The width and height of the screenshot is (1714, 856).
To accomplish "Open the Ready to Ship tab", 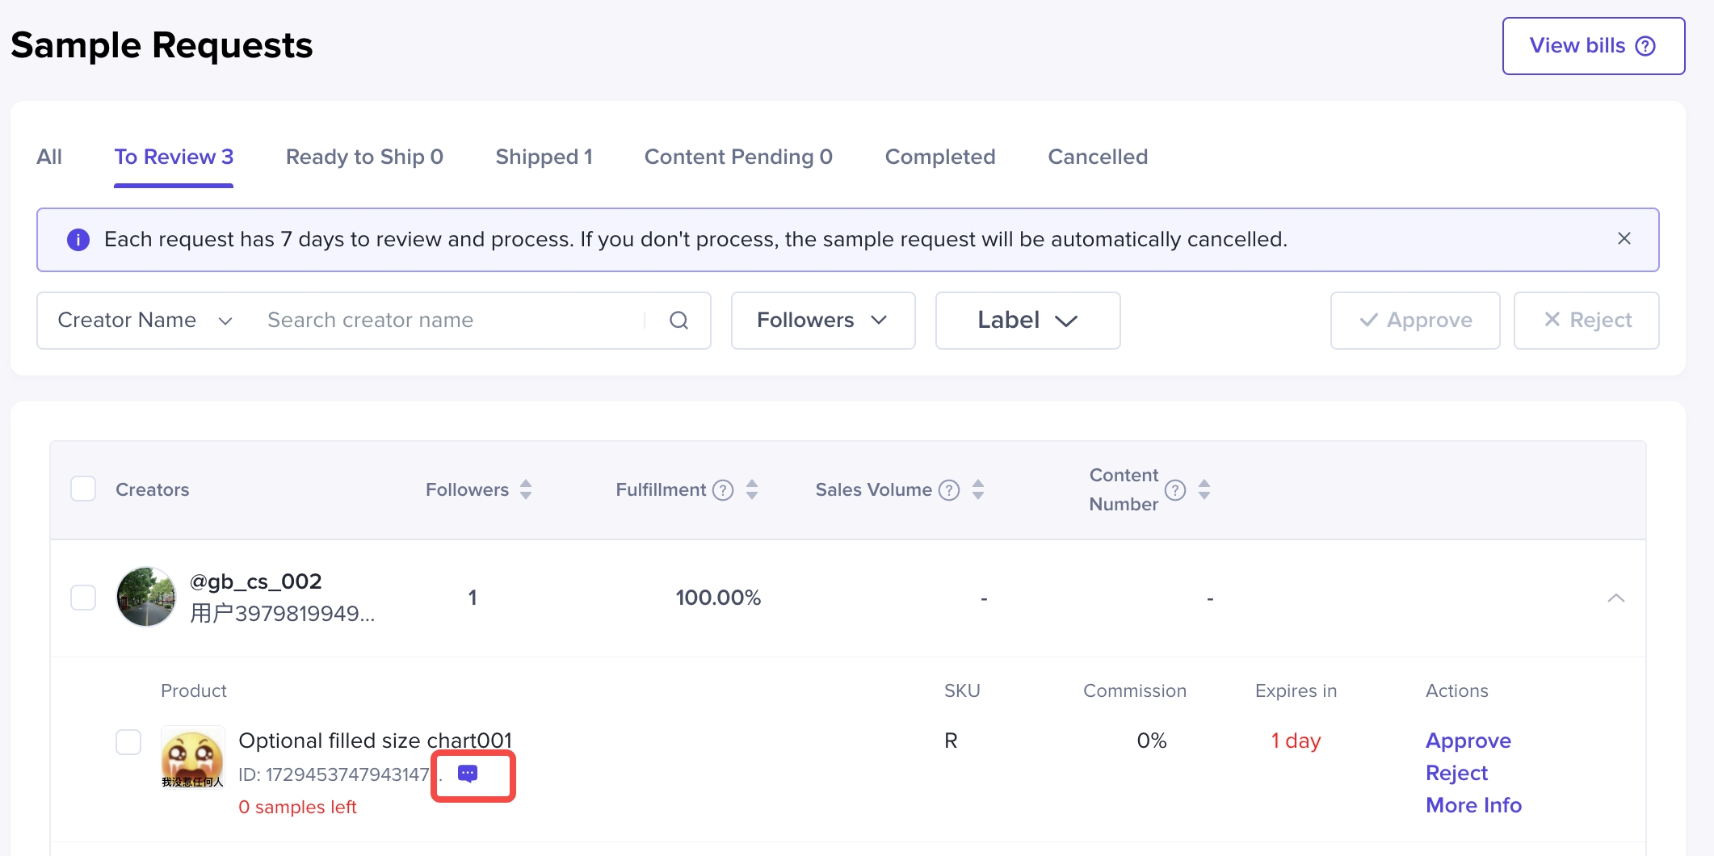I will click(364, 157).
